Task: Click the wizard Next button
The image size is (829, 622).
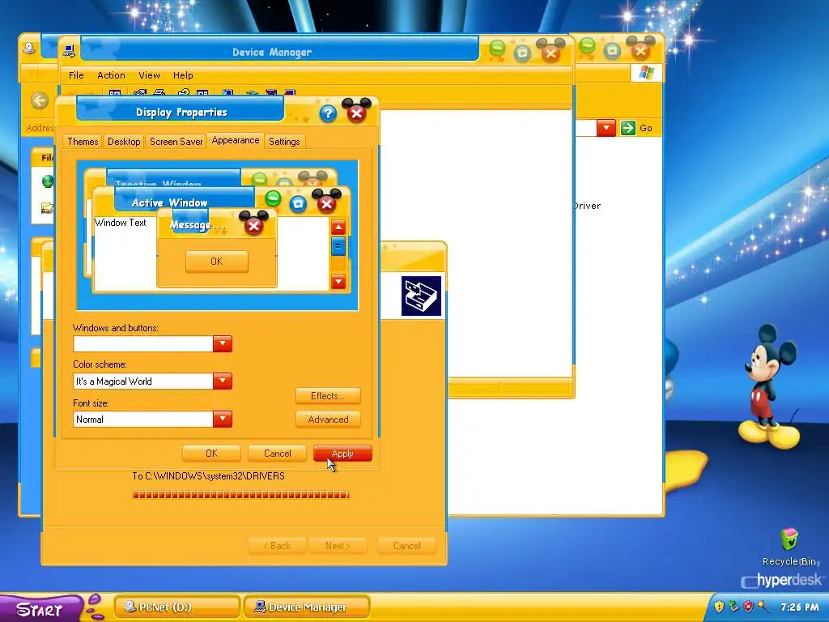Action: (338, 546)
